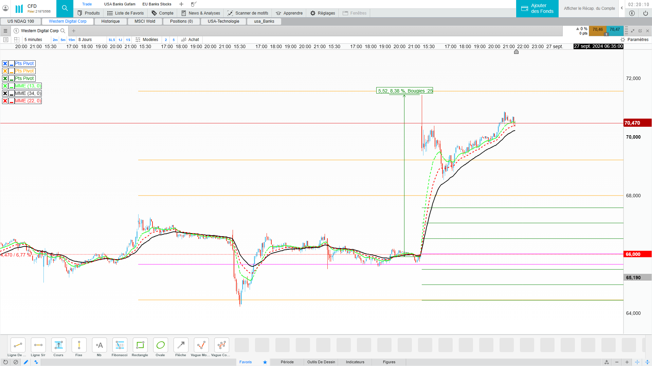Select the Ligne S/r line tool
Image resolution: width=652 pixels, height=366 pixels.
pyautogui.click(x=38, y=345)
